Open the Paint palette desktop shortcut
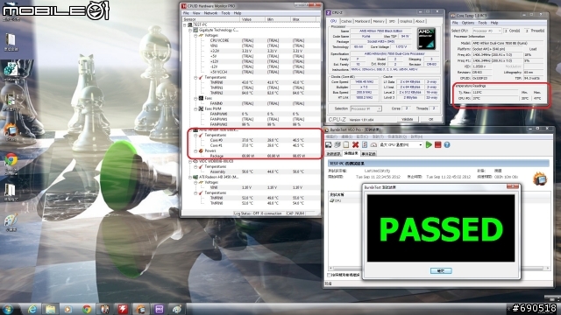Viewport: 561px width, 315px height. pos(11,220)
